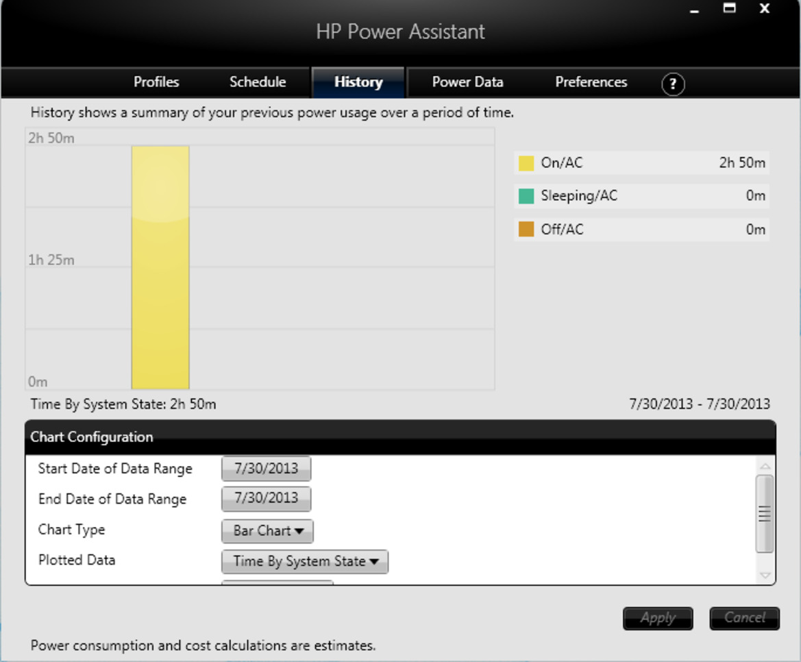Select the History tab
The width and height of the screenshot is (801, 662).
click(358, 82)
